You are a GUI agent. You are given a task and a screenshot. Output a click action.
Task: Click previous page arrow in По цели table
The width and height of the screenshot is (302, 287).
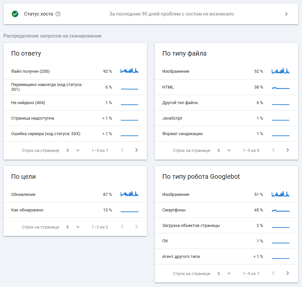coord(122,227)
